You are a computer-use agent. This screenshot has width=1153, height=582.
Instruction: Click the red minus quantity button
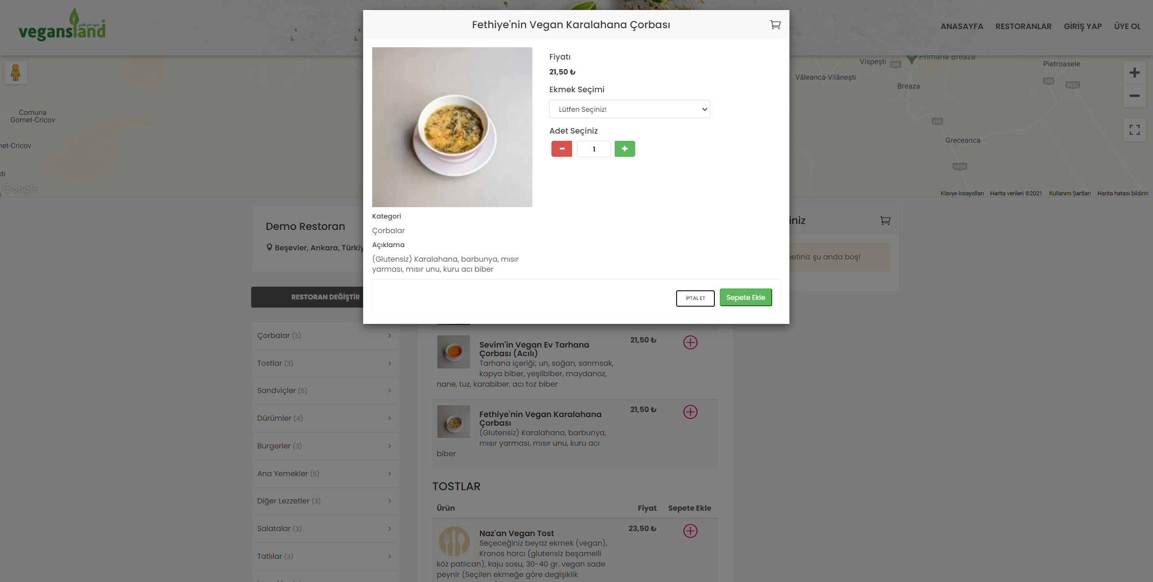561,149
